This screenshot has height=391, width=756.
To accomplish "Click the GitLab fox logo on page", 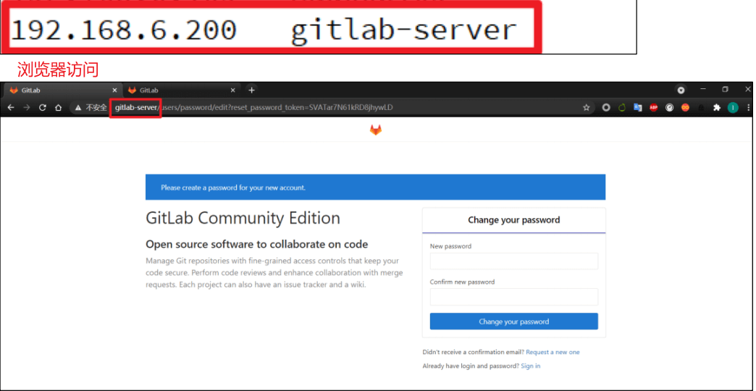I will click(376, 130).
